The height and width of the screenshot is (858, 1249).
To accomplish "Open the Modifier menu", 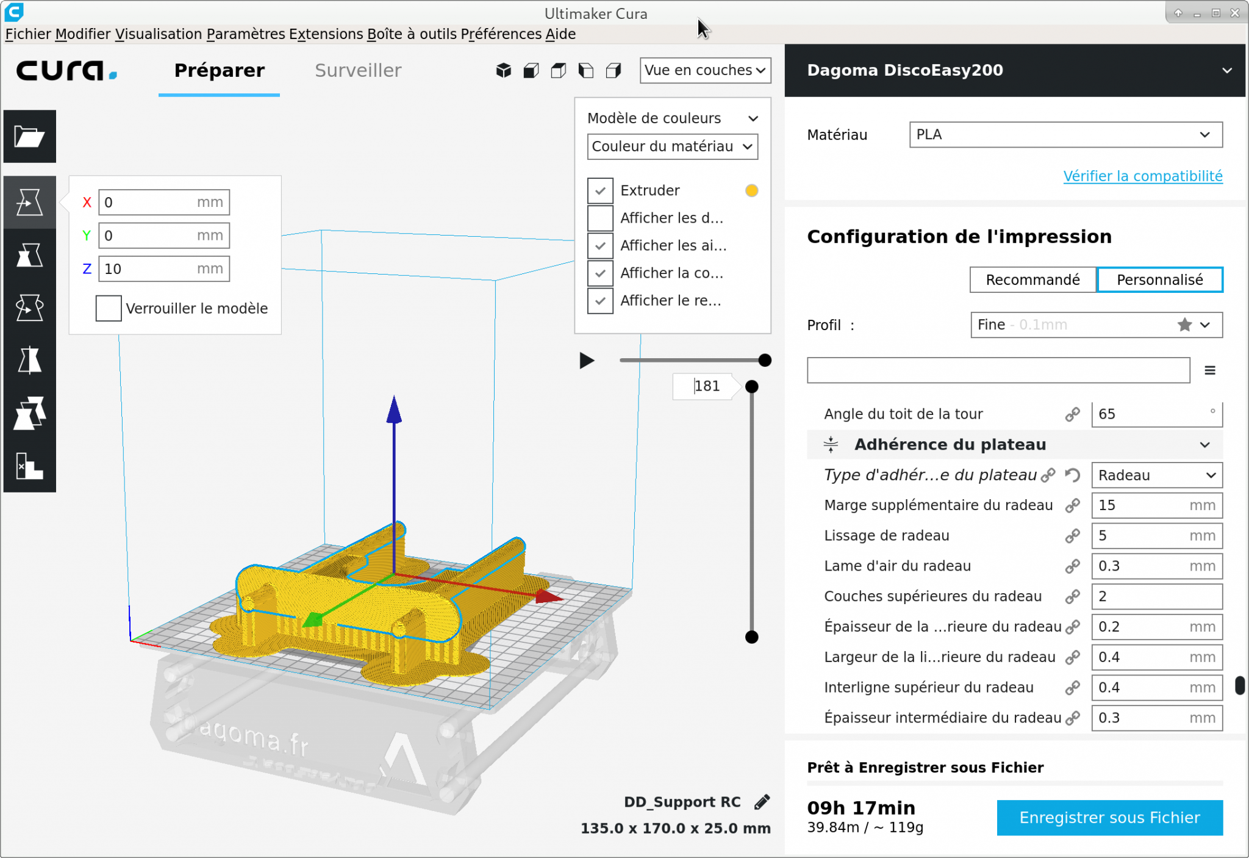I will point(83,34).
